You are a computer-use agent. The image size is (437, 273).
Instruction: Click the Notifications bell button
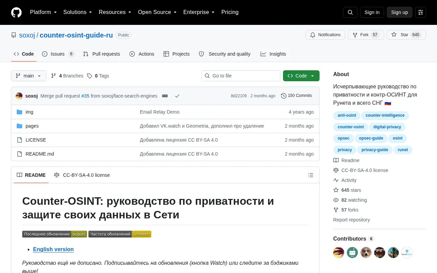point(325,35)
